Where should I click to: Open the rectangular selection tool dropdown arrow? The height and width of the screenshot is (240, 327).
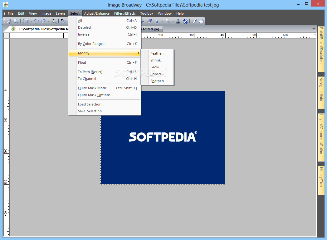point(31,21)
